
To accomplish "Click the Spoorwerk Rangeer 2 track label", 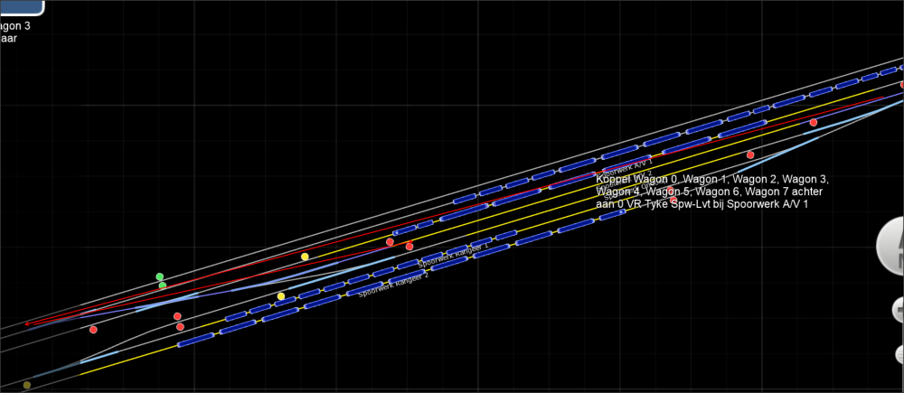I will 394,285.
